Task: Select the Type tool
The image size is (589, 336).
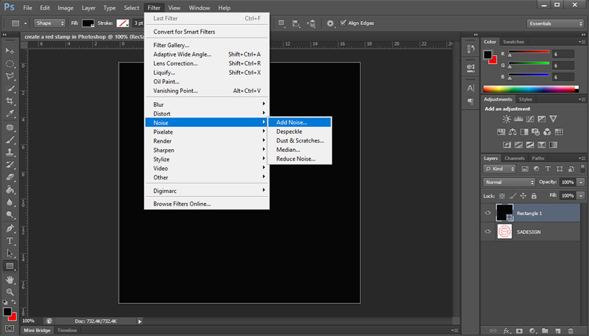Action: click(10, 241)
